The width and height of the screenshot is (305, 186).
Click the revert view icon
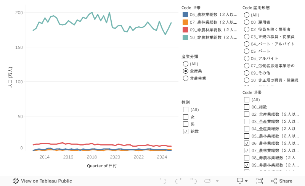pos(193,181)
